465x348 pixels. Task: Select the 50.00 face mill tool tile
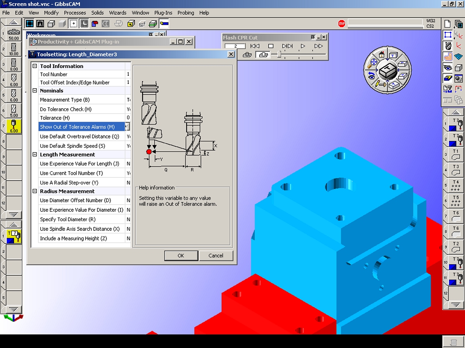pyautogui.click(x=14, y=34)
